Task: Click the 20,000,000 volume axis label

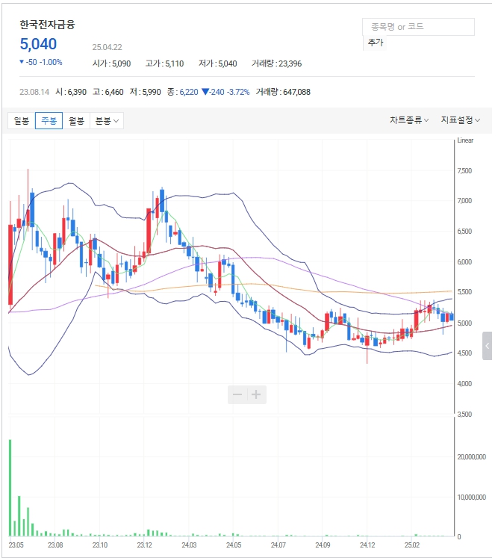Action: coord(471,457)
